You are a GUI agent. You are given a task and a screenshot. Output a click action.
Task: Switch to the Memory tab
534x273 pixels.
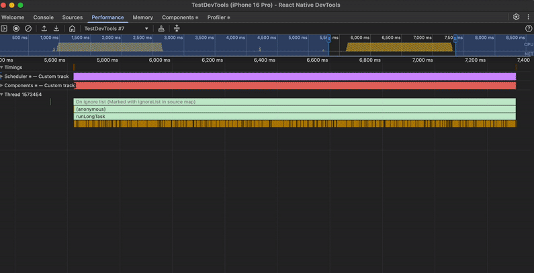point(142,17)
